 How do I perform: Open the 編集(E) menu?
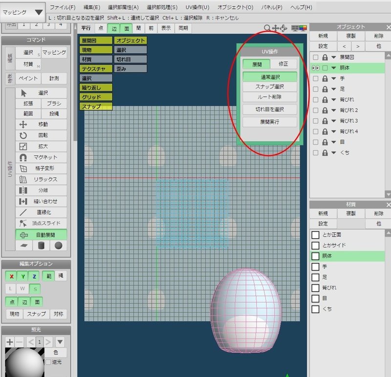click(91, 7)
